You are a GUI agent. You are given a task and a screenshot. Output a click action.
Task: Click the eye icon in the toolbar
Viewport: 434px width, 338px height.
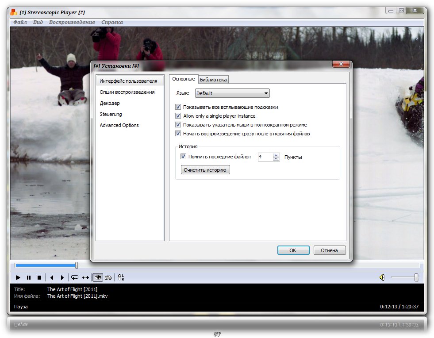click(97, 277)
